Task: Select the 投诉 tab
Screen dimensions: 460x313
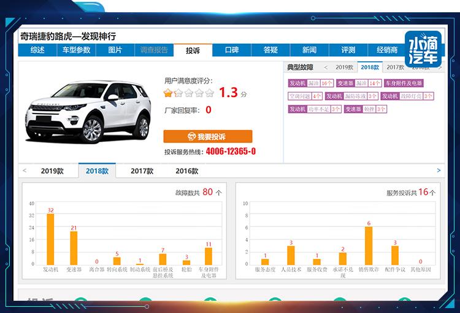Action: point(193,50)
